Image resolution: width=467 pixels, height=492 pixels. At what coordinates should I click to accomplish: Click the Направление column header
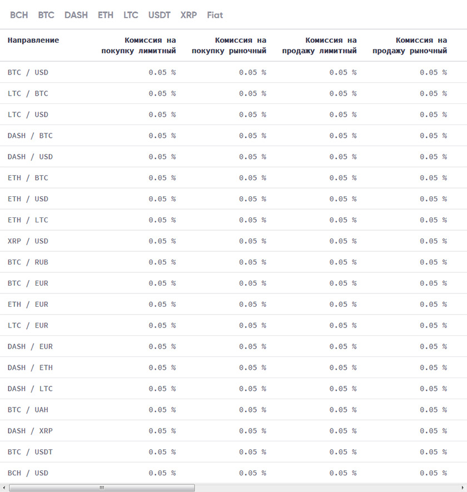point(33,41)
